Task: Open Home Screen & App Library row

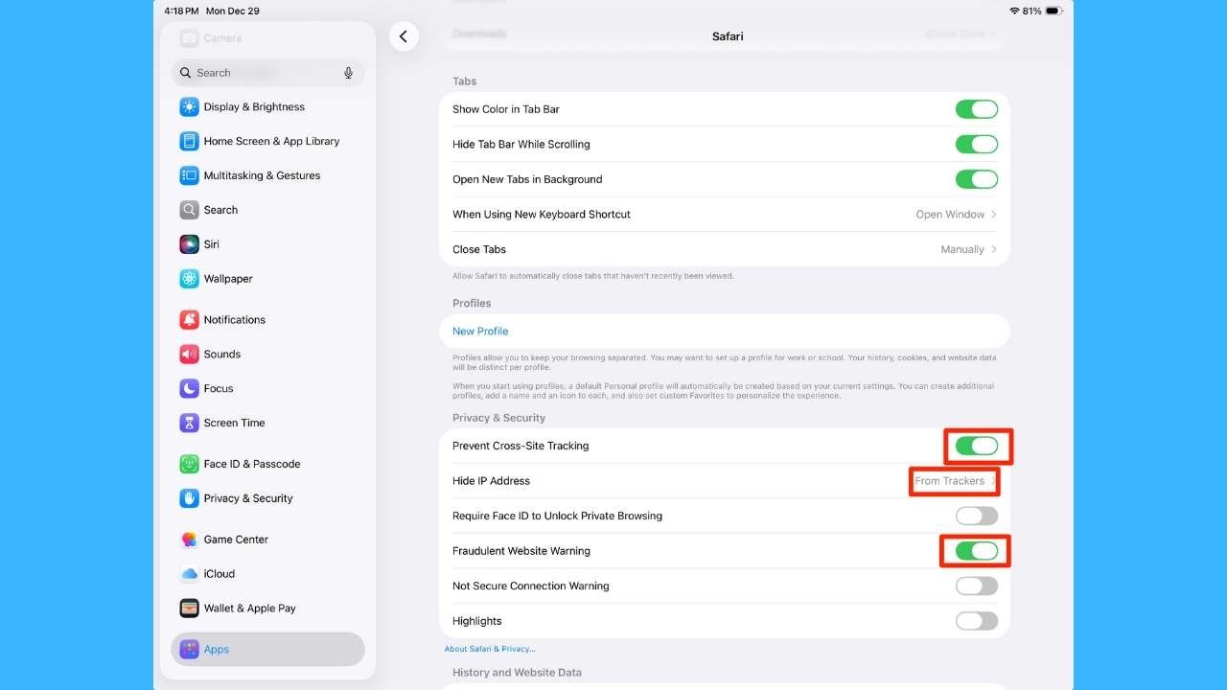Action: pos(267,142)
